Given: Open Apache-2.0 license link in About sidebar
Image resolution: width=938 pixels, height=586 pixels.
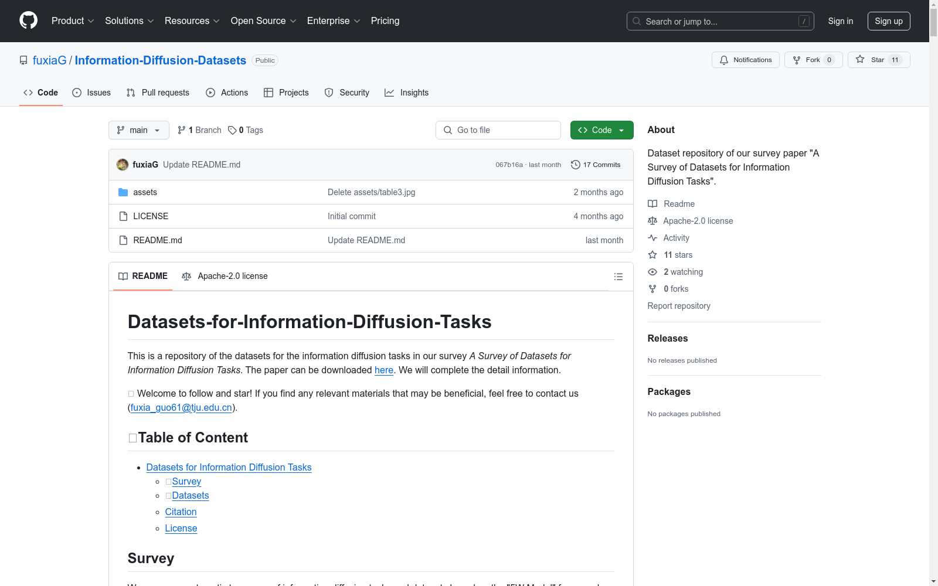Looking at the screenshot, I should (691, 221).
